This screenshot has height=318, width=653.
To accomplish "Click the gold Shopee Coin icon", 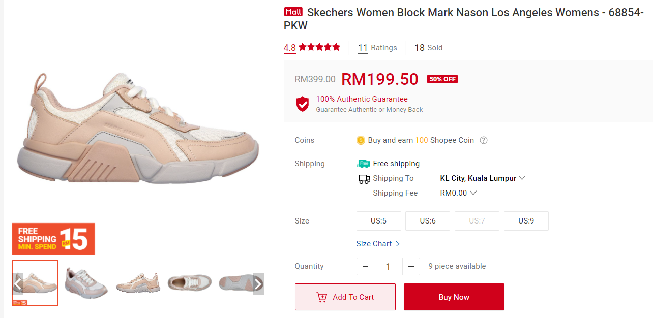I will (361, 140).
